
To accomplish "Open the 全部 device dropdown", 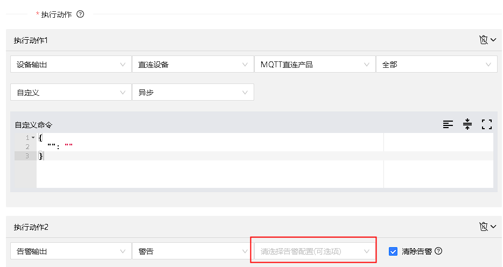I will click(x=436, y=65).
